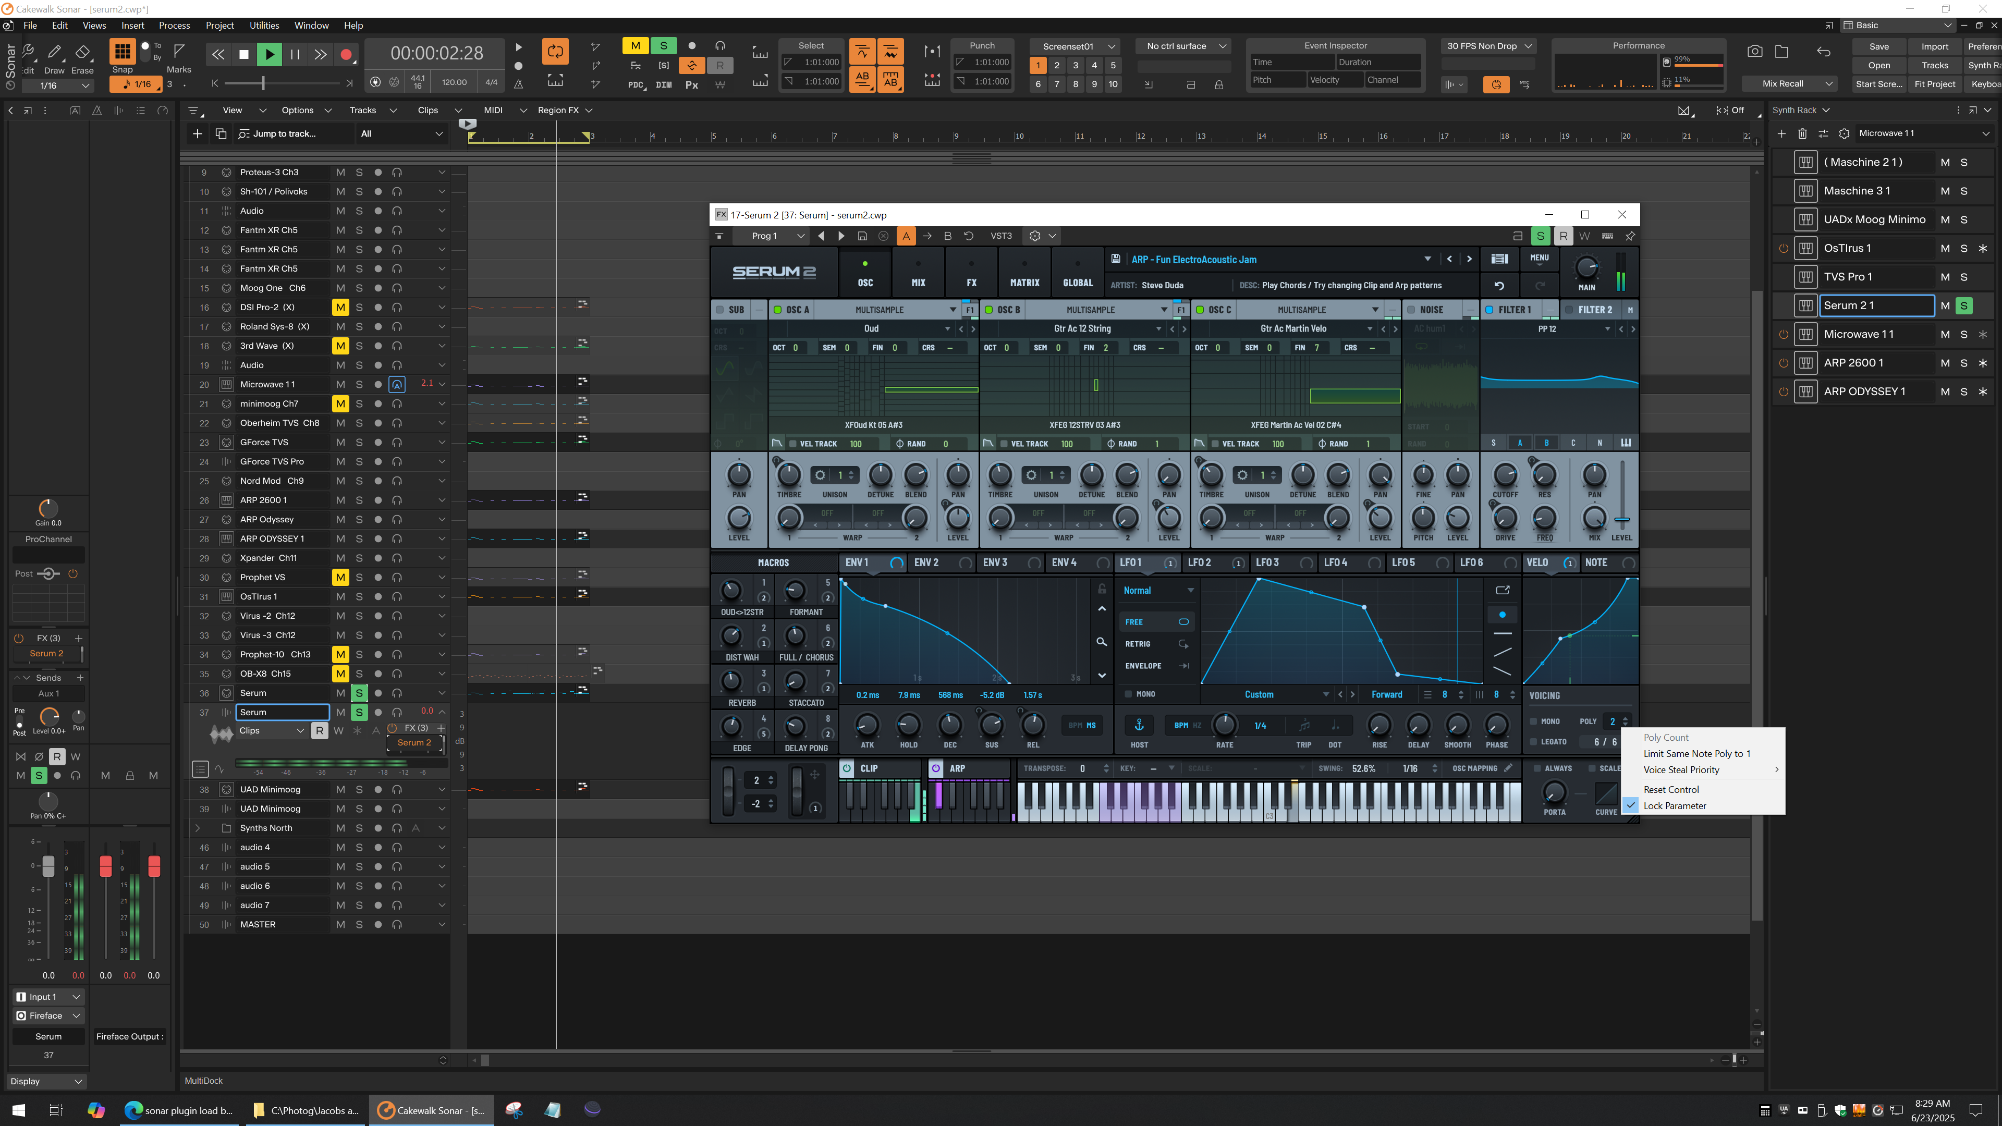Click the duplicate track icon
Image resolution: width=2002 pixels, height=1126 pixels.
tap(221, 133)
